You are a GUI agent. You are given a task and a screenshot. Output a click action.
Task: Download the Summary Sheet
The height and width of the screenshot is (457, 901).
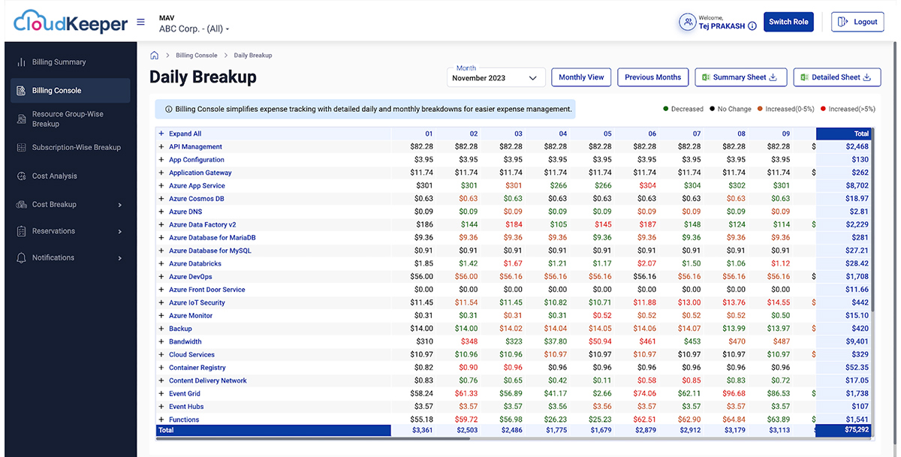(x=741, y=77)
